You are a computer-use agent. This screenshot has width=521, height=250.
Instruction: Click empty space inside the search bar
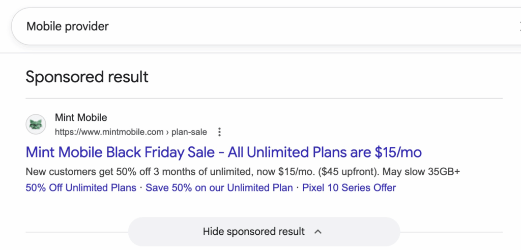(x=305, y=26)
